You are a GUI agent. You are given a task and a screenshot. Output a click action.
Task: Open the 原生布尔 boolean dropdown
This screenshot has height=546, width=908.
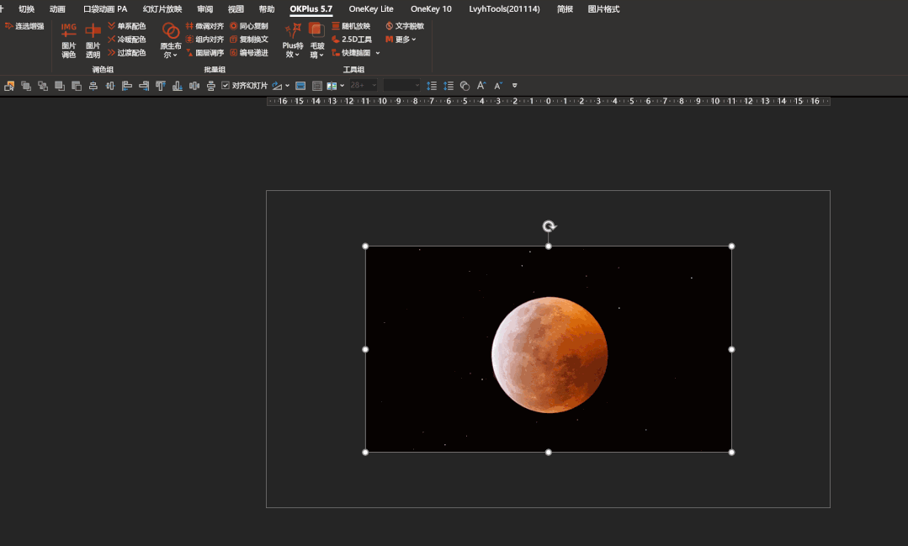click(x=170, y=40)
